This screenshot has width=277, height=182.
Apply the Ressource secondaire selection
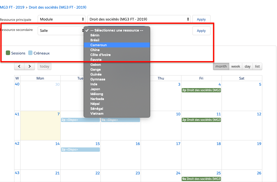(201, 31)
